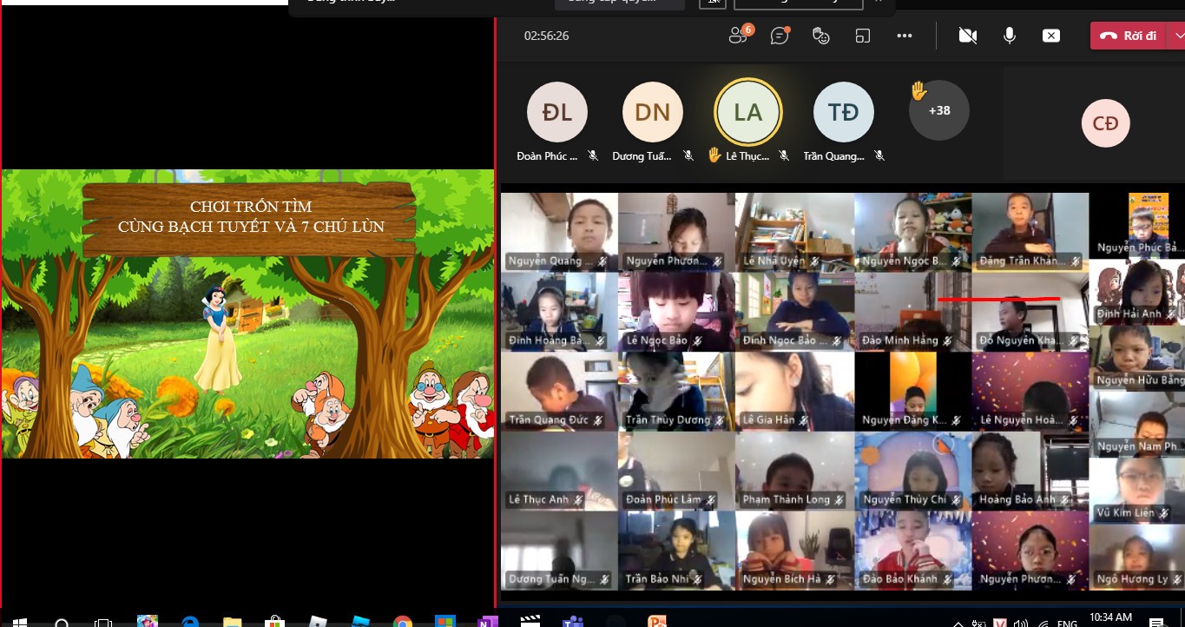The width and height of the screenshot is (1185, 627).
Task: Select the Lê Thục participant avatar
Action: click(x=747, y=113)
